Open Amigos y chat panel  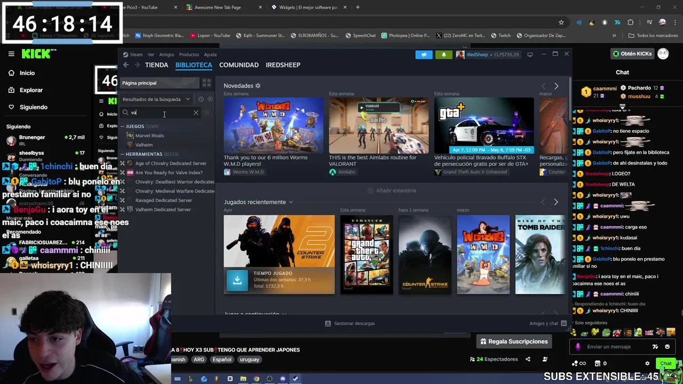click(547, 323)
